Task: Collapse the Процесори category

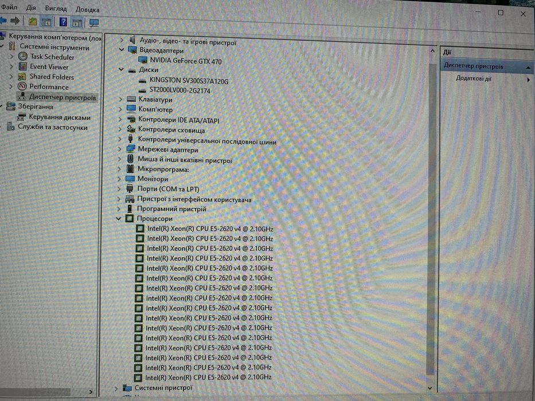Action: pyautogui.click(x=118, y=219)
